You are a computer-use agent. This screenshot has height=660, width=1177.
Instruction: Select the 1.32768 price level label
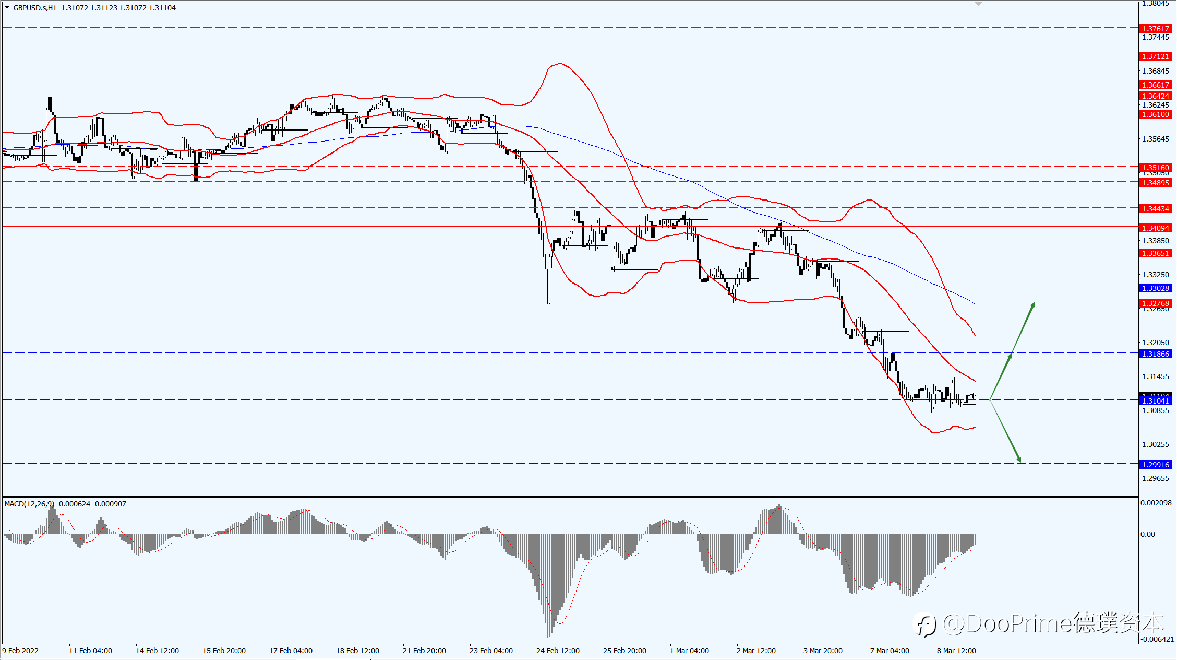(x=1155, y=303)
